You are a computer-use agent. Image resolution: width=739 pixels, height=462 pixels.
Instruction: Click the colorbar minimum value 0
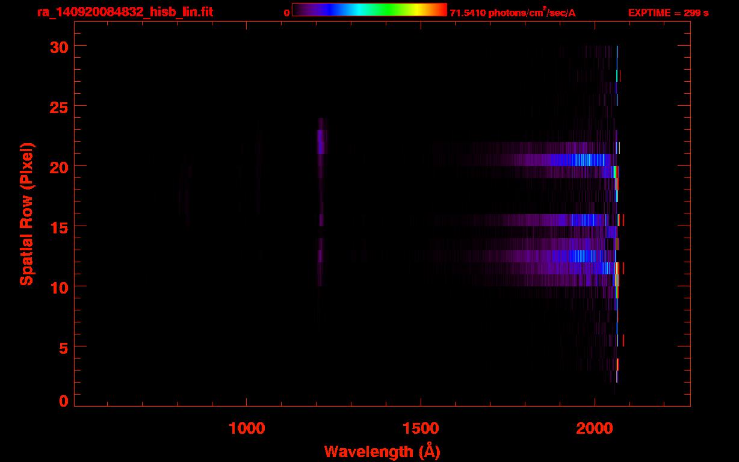point(287,13)
